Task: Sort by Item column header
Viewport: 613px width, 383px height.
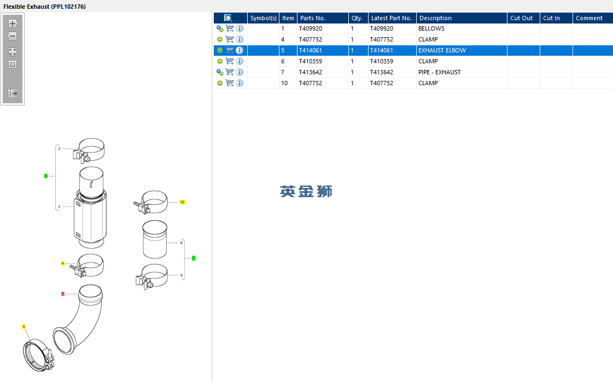Action: coord(288,18)
